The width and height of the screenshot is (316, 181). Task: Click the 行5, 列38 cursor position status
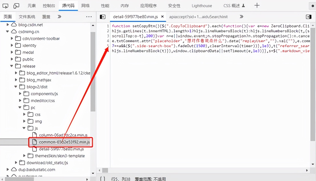coord(121,179)
